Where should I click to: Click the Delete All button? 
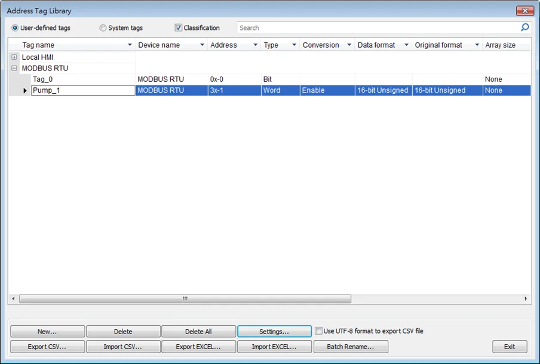tap(199, 331)
